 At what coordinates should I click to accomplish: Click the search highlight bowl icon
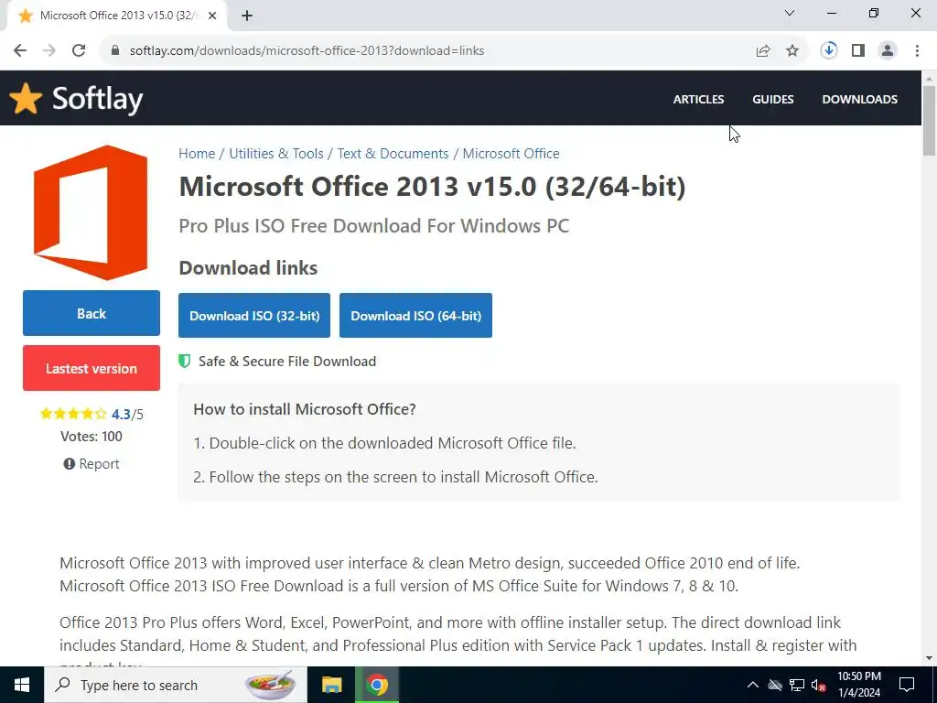tap(270, 685)
